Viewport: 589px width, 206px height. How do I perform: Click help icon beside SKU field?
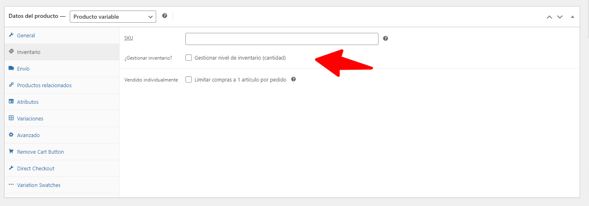click(385, 39)
